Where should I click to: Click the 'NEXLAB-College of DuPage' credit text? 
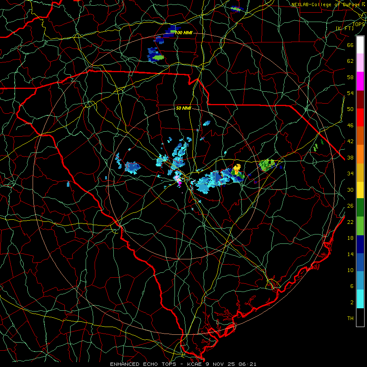coord(327,4)
